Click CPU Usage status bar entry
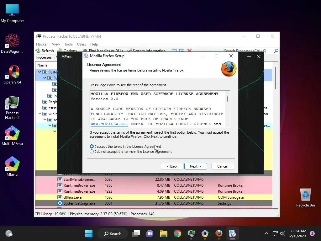Screen dimensions: 321x241 50,214
